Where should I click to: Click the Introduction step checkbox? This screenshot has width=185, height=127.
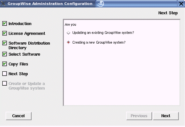click(5, 23)
